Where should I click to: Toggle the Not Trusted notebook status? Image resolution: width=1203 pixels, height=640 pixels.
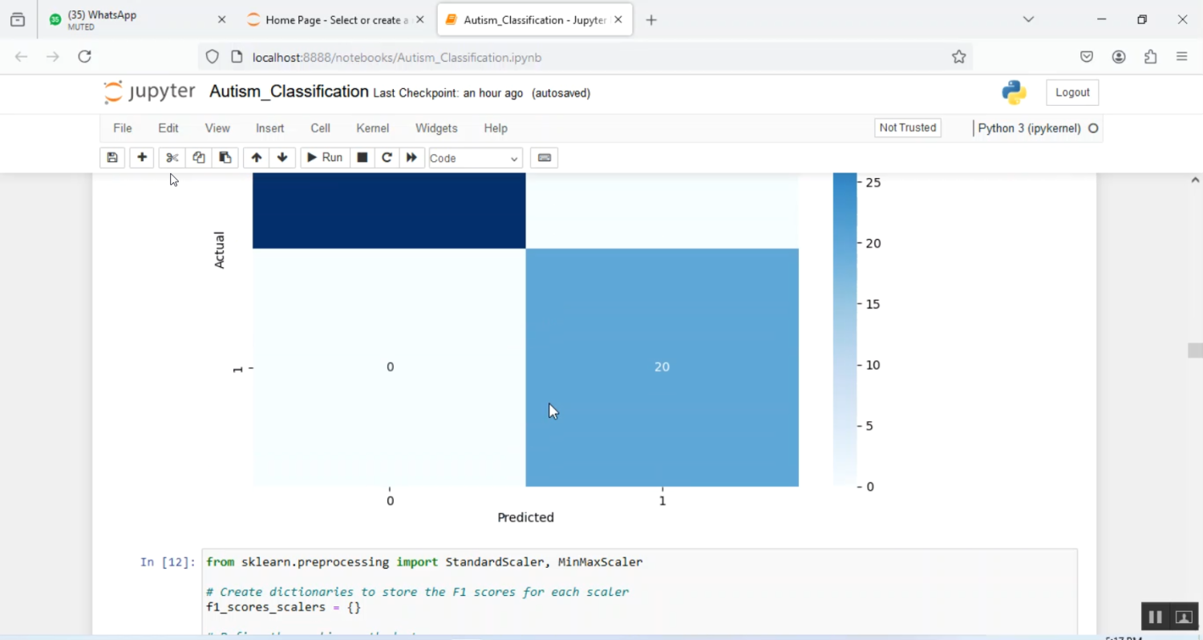907,128
